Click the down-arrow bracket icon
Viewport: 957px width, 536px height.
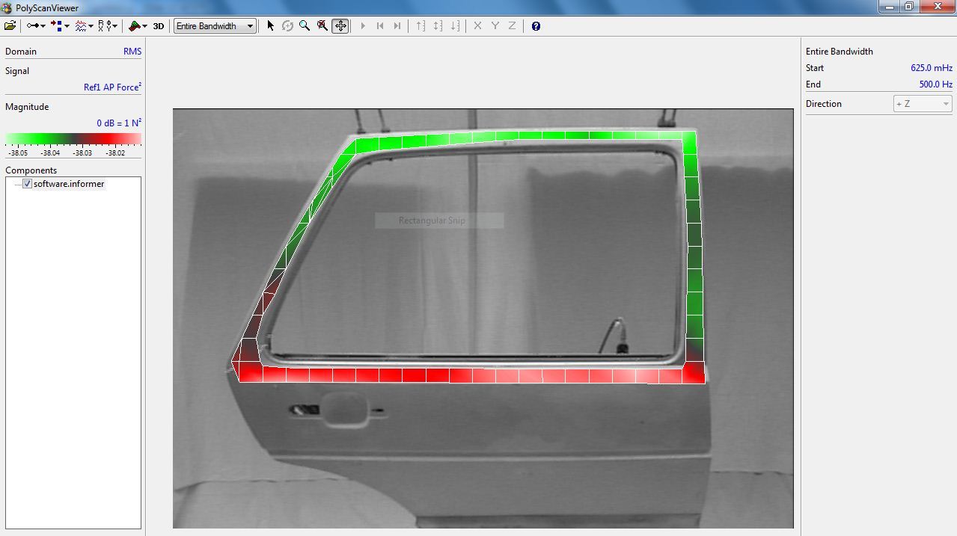tap(455, 25)
